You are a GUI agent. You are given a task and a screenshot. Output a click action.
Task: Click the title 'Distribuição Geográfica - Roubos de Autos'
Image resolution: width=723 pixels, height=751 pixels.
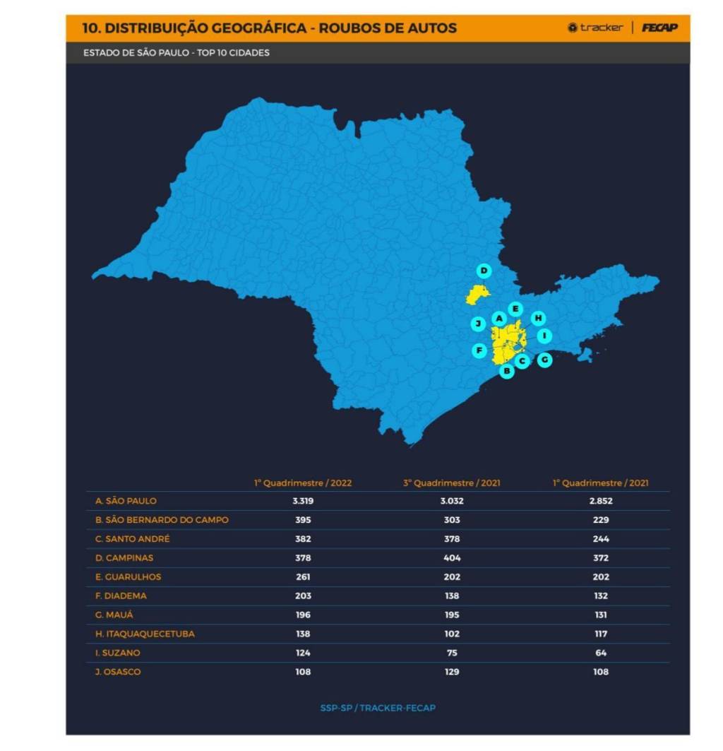270,28
